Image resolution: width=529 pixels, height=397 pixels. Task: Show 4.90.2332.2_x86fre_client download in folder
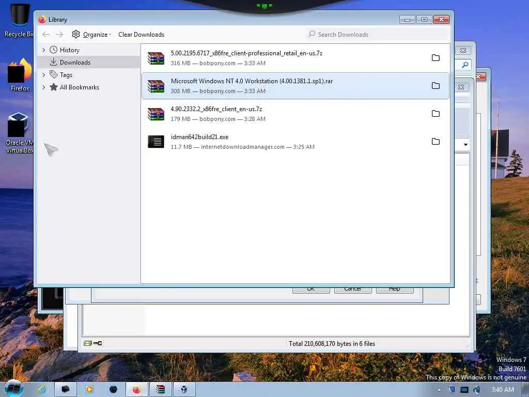pos(435,113)
